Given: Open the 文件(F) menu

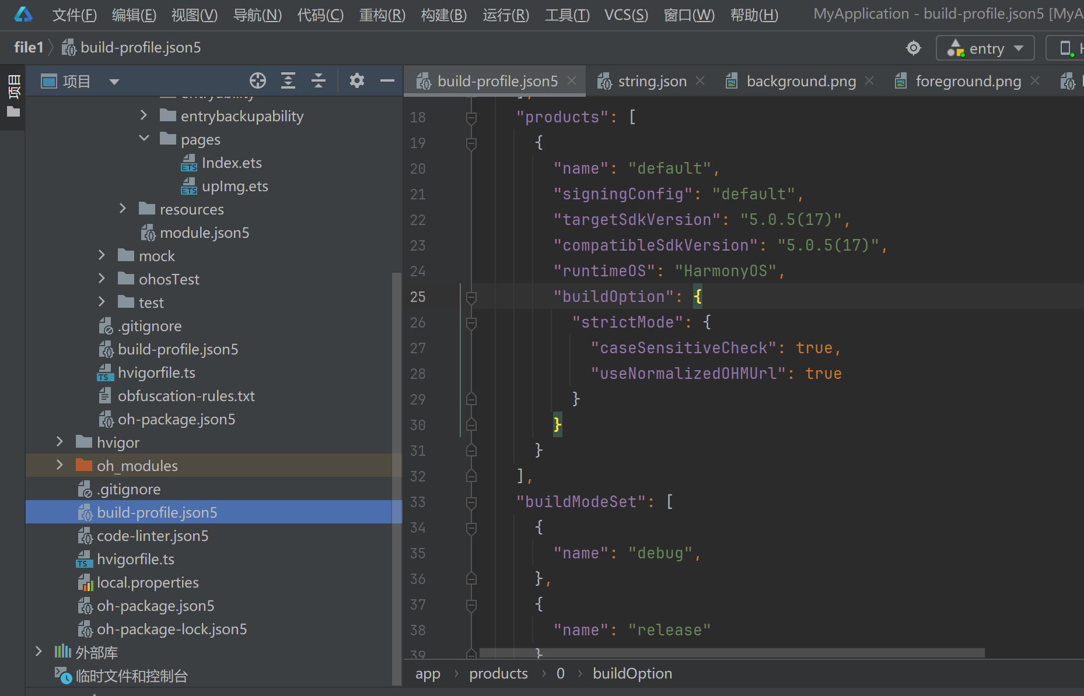Looking at the screenshot, I should click(75, 15).
